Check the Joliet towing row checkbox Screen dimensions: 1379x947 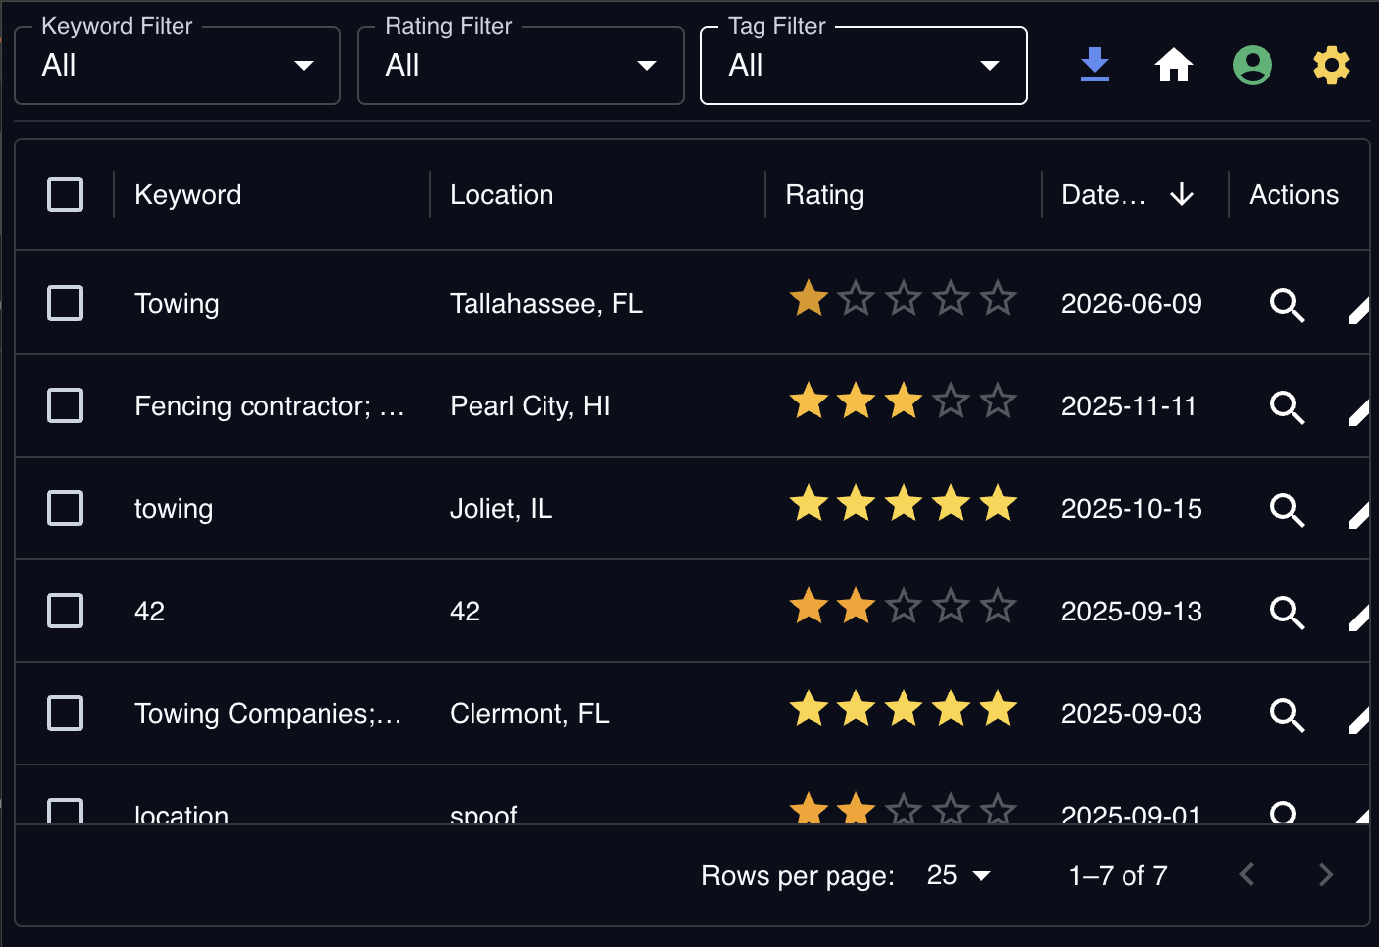(x=65, y=508)
